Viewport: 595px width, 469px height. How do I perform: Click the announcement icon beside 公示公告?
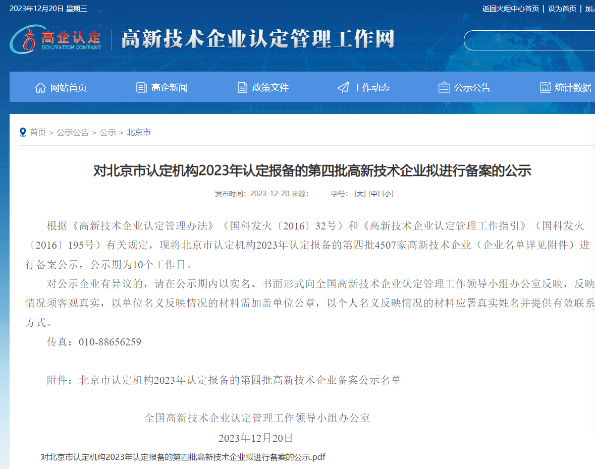[444, 88]
